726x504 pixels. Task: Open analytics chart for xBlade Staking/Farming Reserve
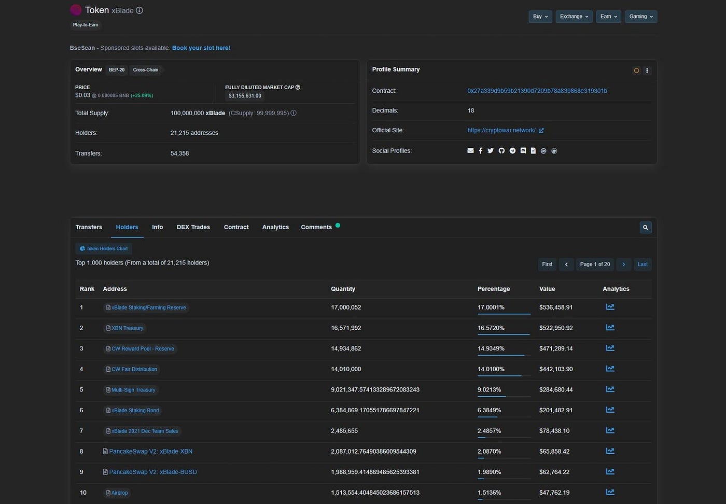tap(610, 307)
